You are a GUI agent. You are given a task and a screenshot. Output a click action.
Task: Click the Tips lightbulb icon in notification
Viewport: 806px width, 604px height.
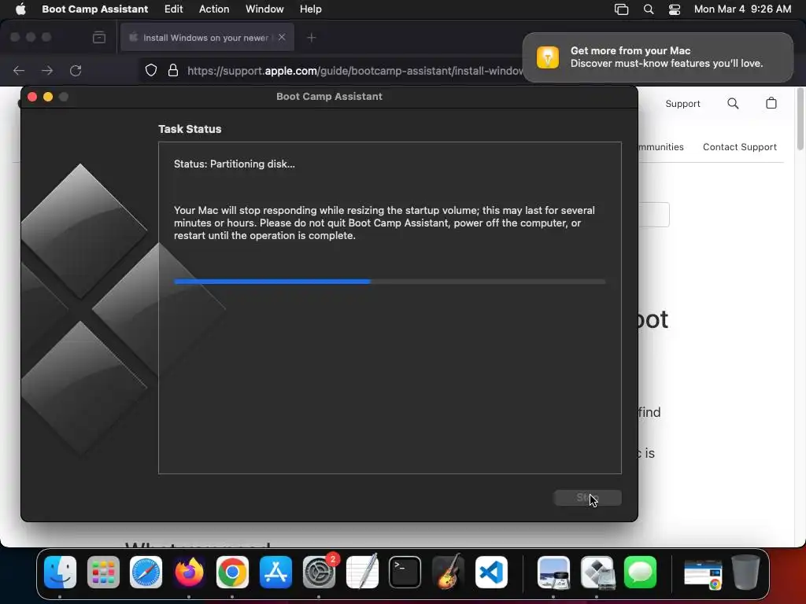click(x=548, y=57)
